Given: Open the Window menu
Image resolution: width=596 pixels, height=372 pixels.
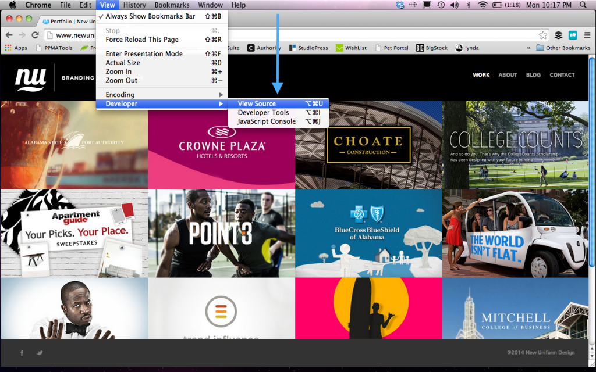Looking at the screenshot, I should coord(210,5).
